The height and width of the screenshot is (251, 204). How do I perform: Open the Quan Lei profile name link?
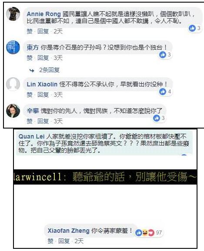(31, 136)
